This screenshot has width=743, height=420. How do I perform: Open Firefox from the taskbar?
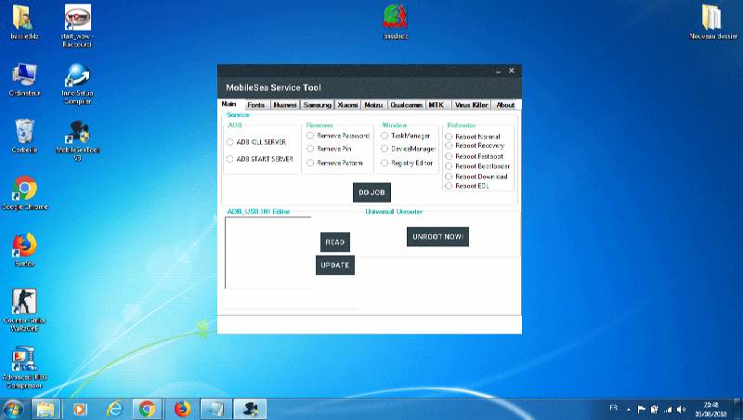pos(182,409)
